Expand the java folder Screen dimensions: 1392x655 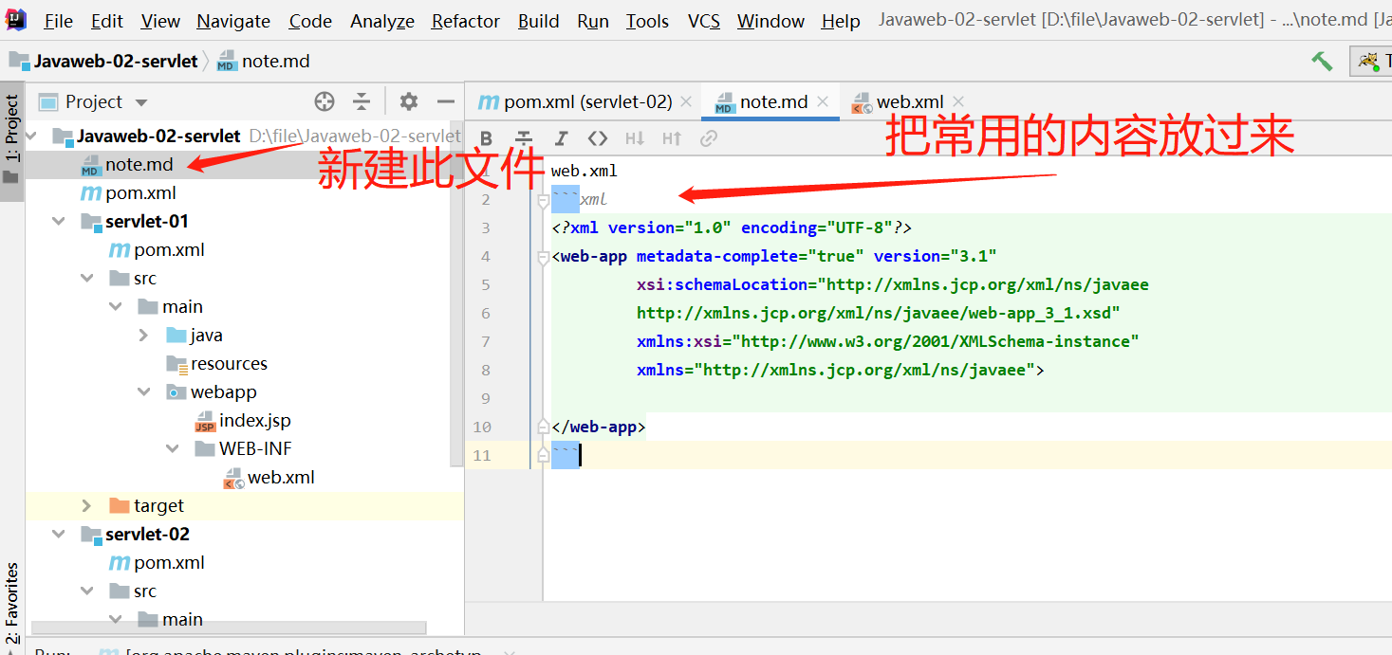click(x=144, y=335)
